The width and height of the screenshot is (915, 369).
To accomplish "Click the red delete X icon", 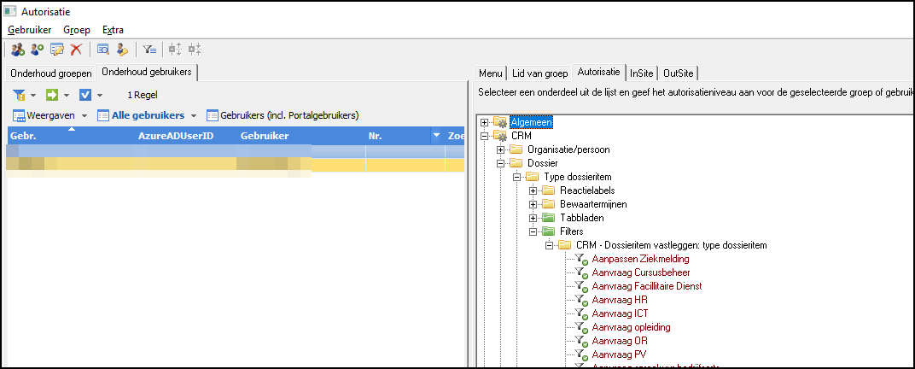I will click(76, 50).
